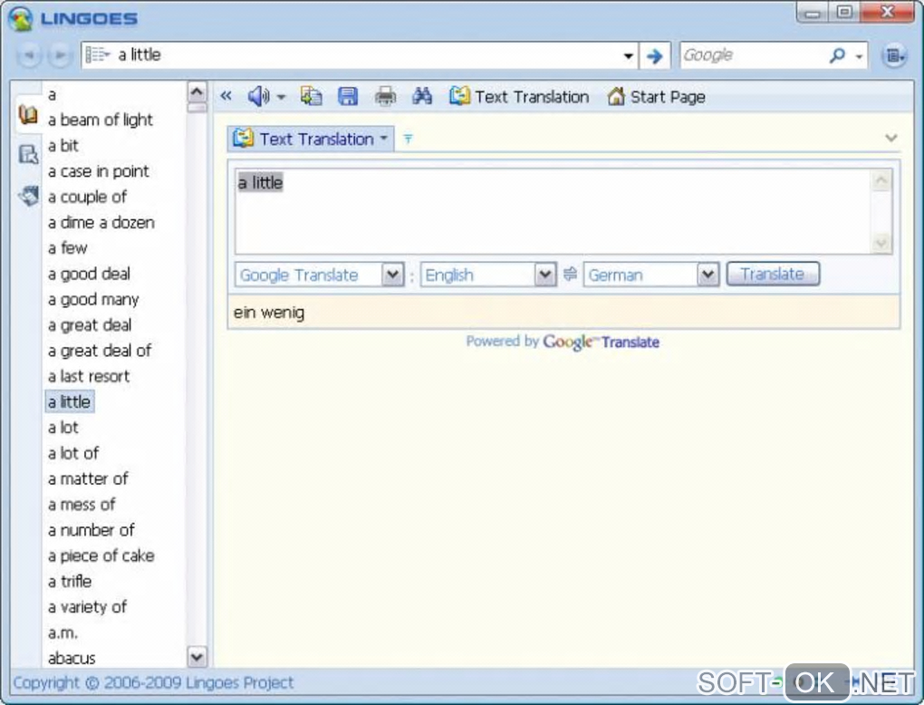Click the Google search magnifier icon
Viewport: 924px width, 705px height.
[x=837, y=55]
